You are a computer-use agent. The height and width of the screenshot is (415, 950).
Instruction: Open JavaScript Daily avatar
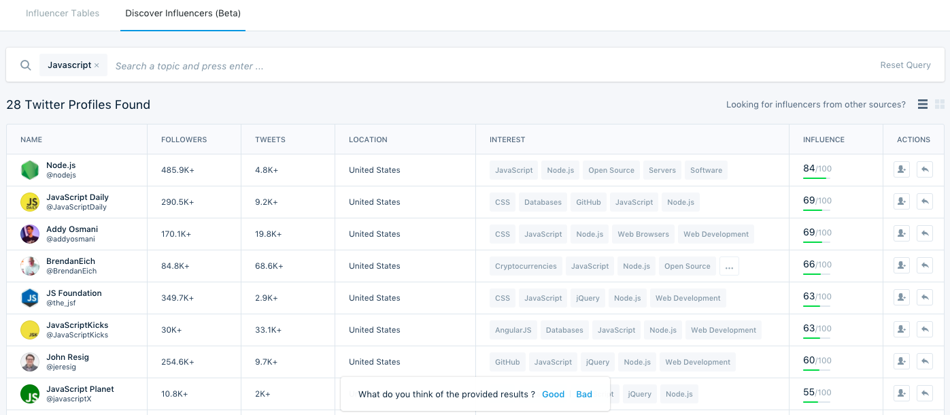click(x=30, y=202)
